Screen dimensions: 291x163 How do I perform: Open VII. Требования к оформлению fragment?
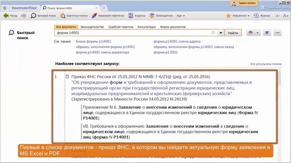coord(170,132)
